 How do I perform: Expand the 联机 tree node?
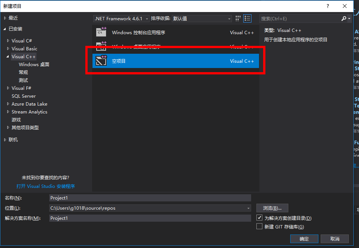pyautogui.click(x=5, y=139)
